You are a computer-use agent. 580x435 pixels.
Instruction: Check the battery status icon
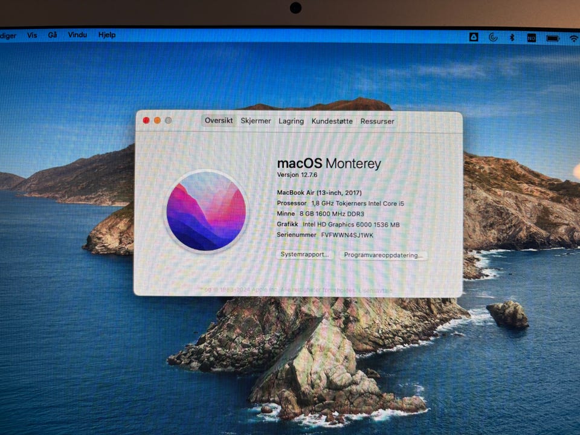(x=553, y=38)
